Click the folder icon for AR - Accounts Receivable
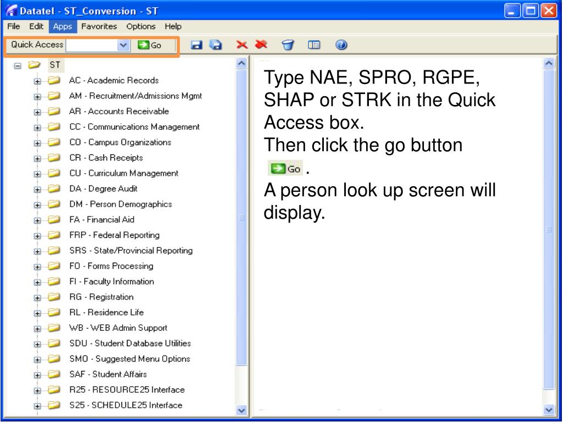Screen dimensions: 563x422 coord(54,111)
